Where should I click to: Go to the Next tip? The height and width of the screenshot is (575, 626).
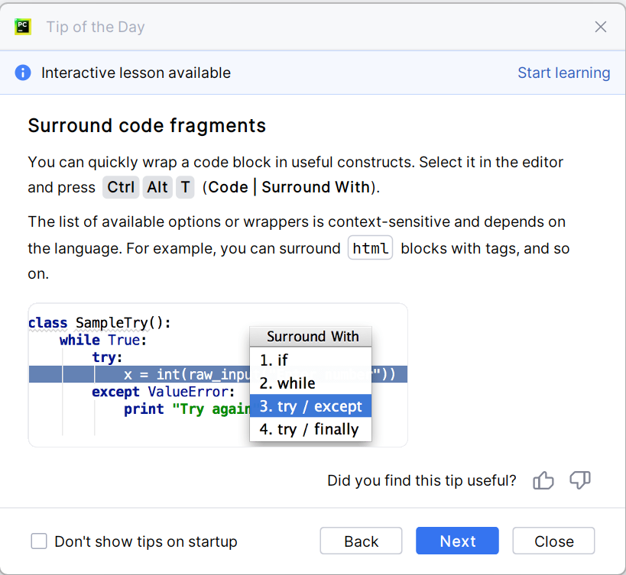457,541
